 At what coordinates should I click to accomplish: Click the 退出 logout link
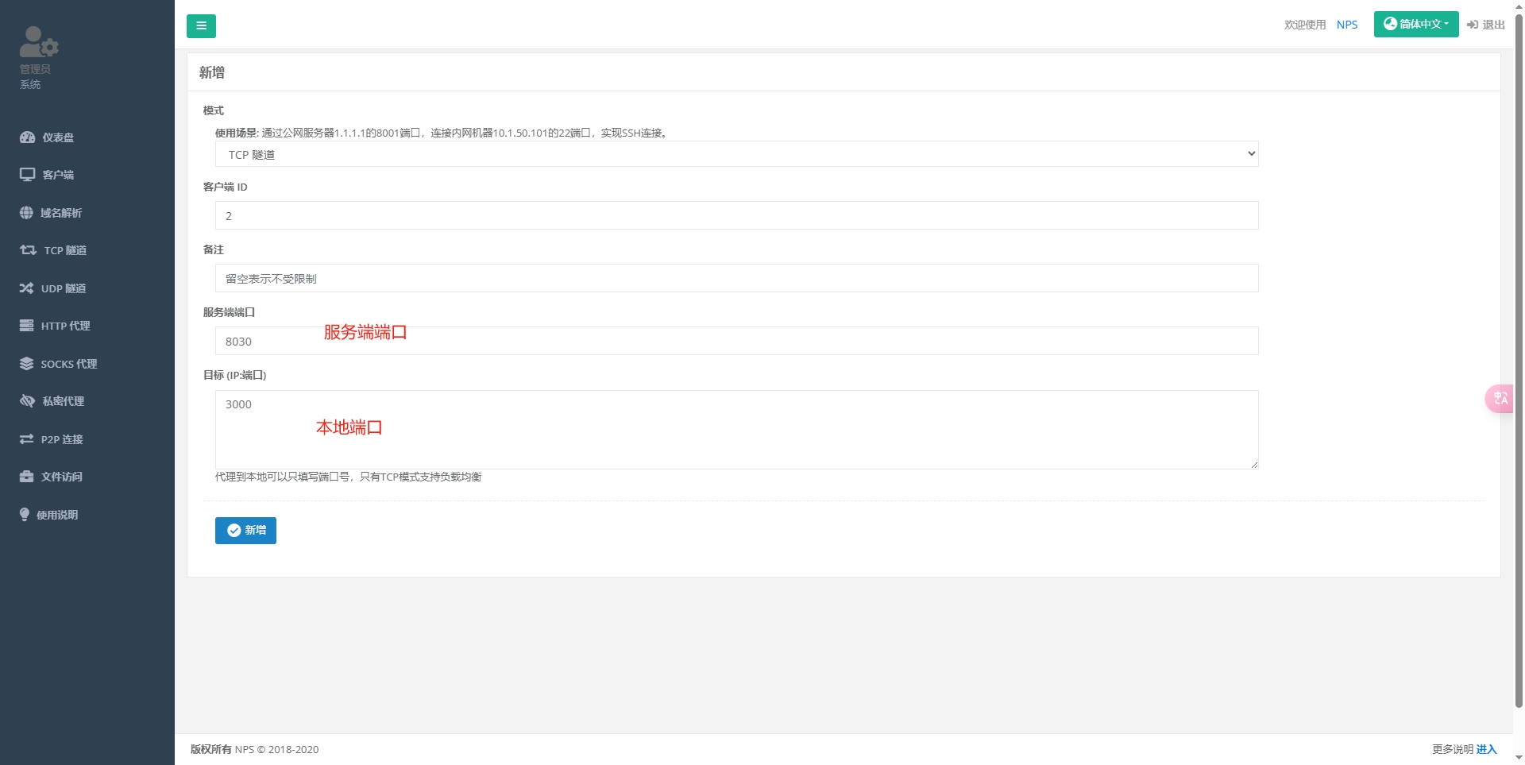pos(1486,25)
